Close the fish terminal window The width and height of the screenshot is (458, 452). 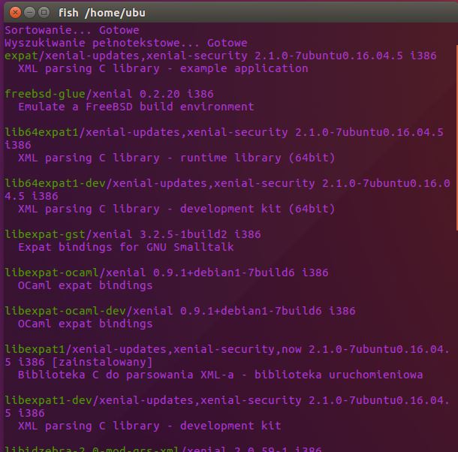[x=12, y=12]
